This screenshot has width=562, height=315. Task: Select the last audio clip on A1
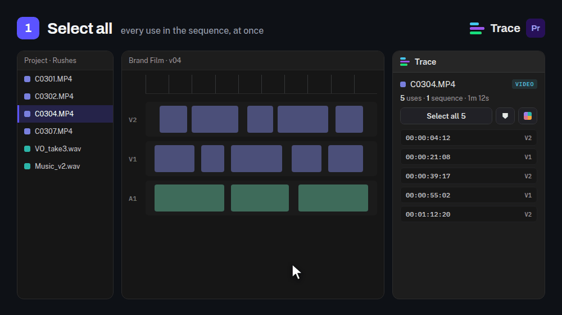[x=333, y=198]
